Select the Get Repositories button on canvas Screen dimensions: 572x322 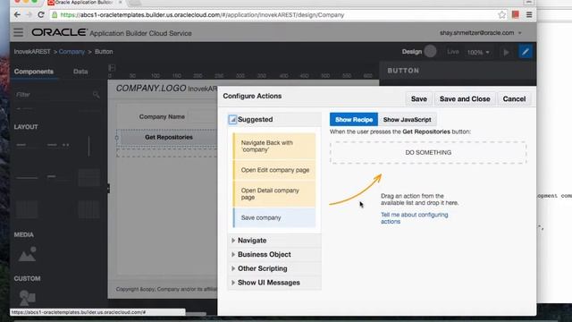[x=169, y=137]
